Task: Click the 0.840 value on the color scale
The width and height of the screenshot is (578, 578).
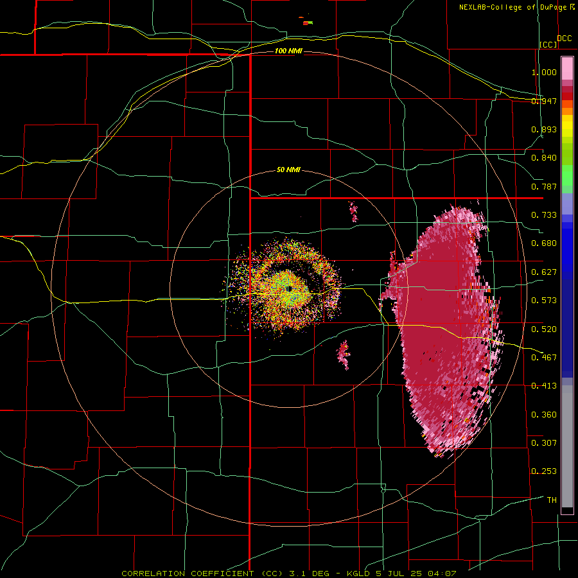Action: pos(544,158)
